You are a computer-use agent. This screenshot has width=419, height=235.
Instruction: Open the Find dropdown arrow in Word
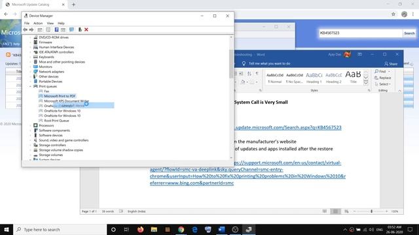pos(389,72)
